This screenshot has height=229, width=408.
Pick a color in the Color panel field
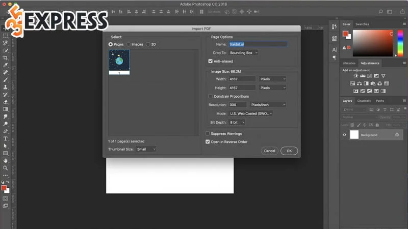373,43
